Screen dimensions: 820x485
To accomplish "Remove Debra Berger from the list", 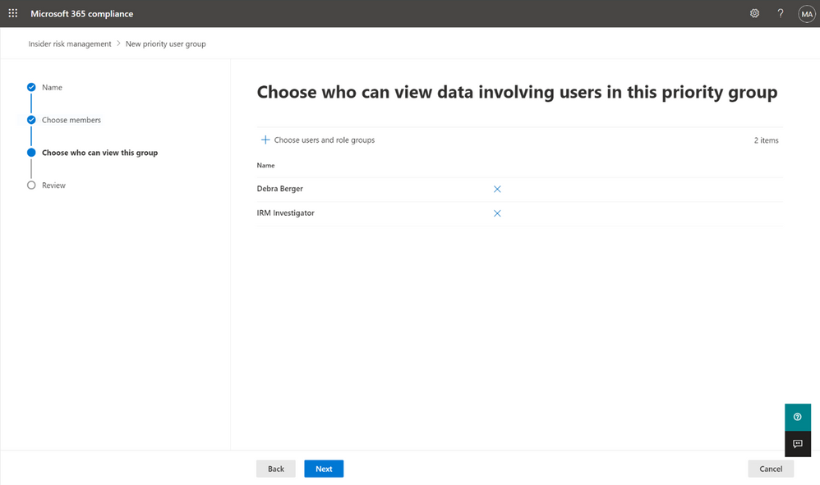I will coord(497,189).
